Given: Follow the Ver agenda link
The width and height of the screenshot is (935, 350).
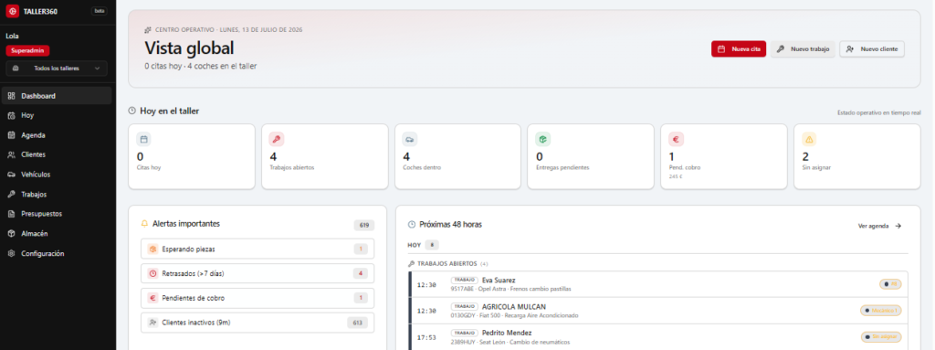Looking at the screenshot, I should click(879, 226).
